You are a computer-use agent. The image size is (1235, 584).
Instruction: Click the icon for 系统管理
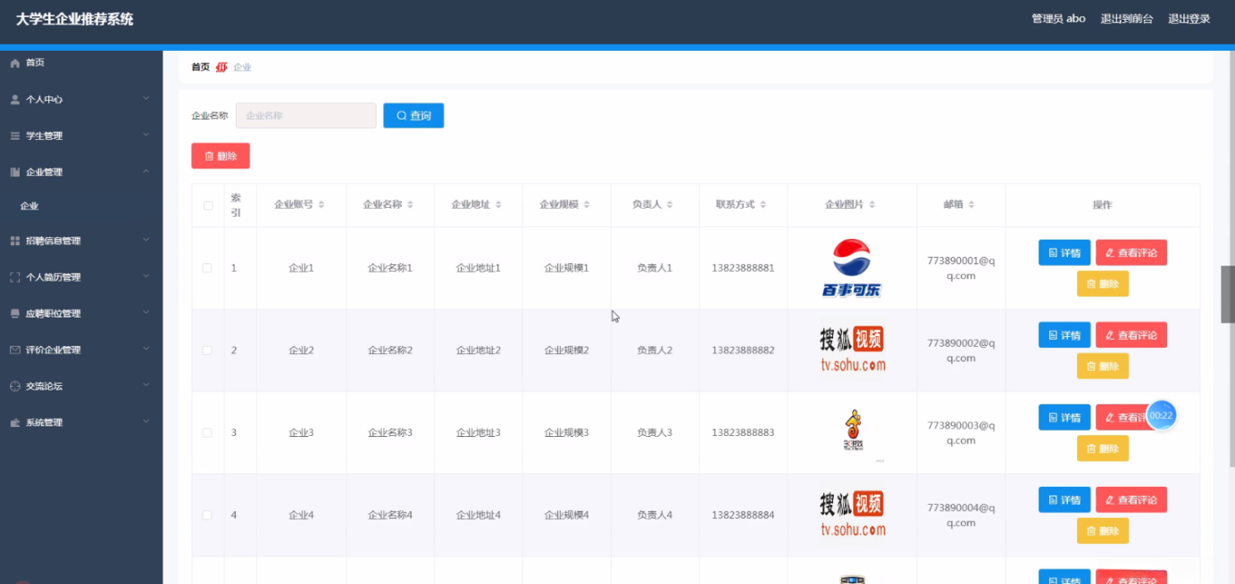[15, 423]
